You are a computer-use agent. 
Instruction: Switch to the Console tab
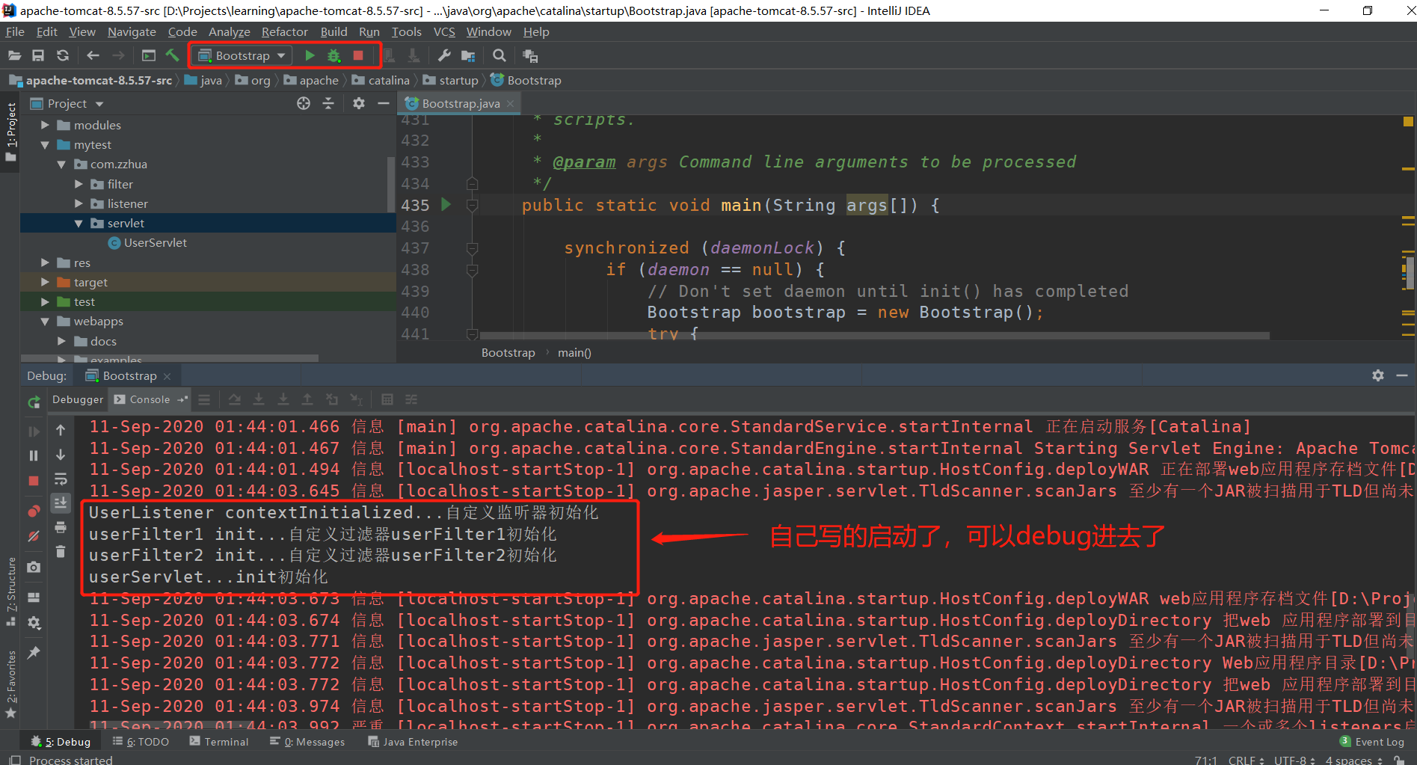(x=150, y=400)
